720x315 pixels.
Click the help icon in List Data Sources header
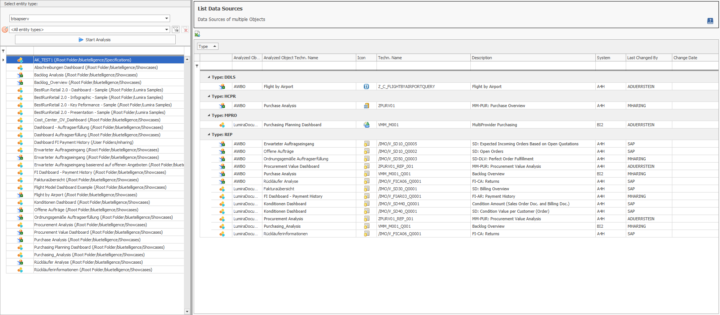tap(710, 21)
